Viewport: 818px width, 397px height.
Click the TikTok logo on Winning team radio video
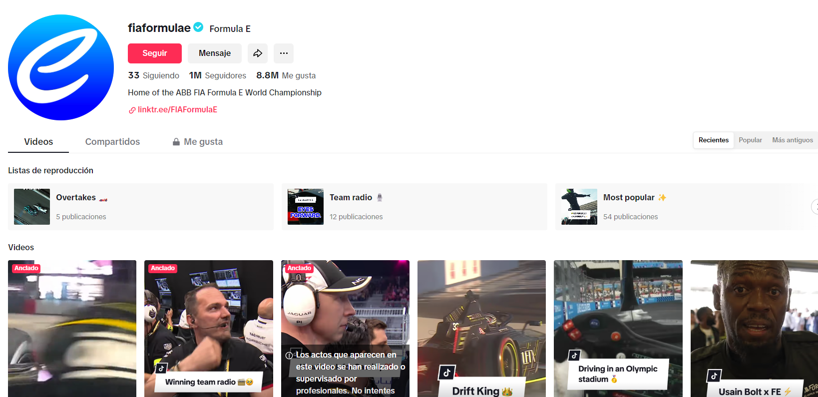coord(161,369)
